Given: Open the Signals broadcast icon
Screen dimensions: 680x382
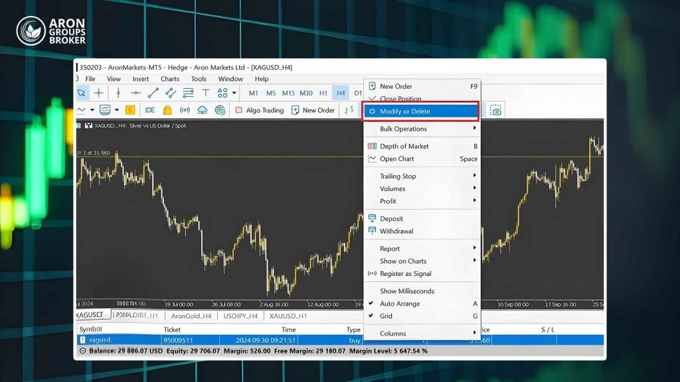Looking at the screenshot, I should [185, 110].
